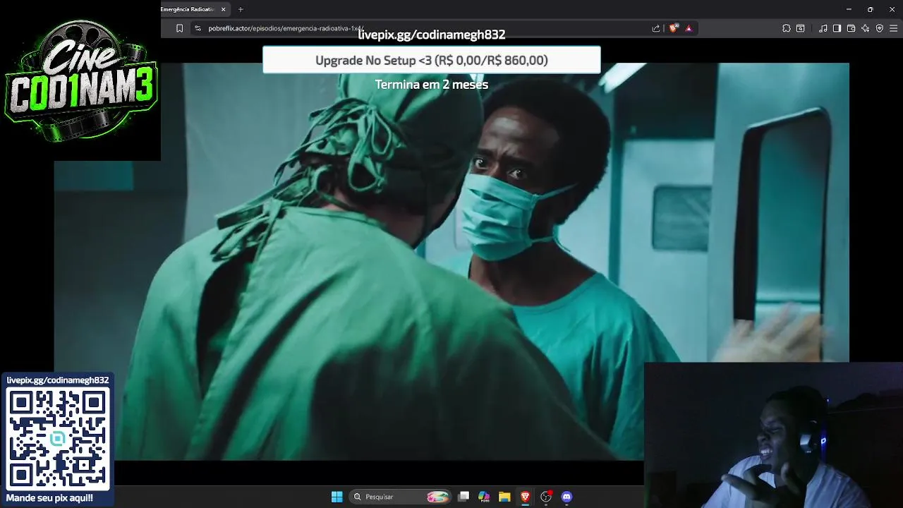Open the picture-in-picture media icon in toolbar
Screen dimensions: 903x508
point(801,28)
